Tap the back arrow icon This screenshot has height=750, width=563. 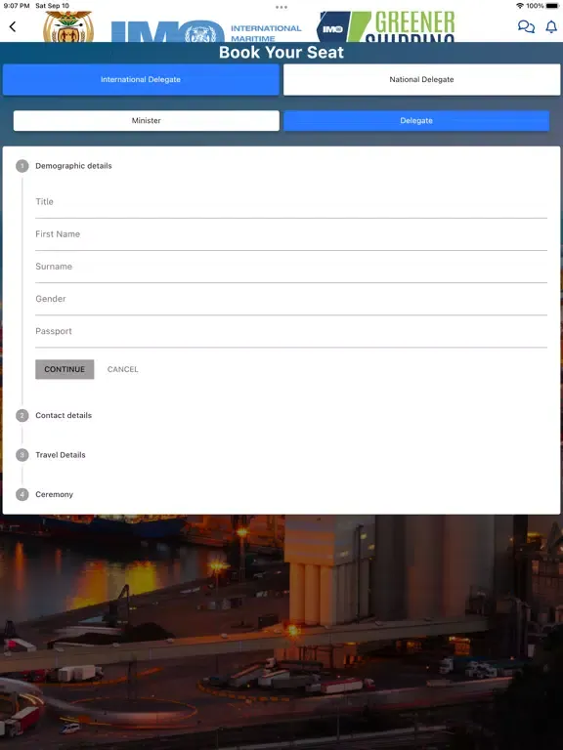(x=13, y=26)
